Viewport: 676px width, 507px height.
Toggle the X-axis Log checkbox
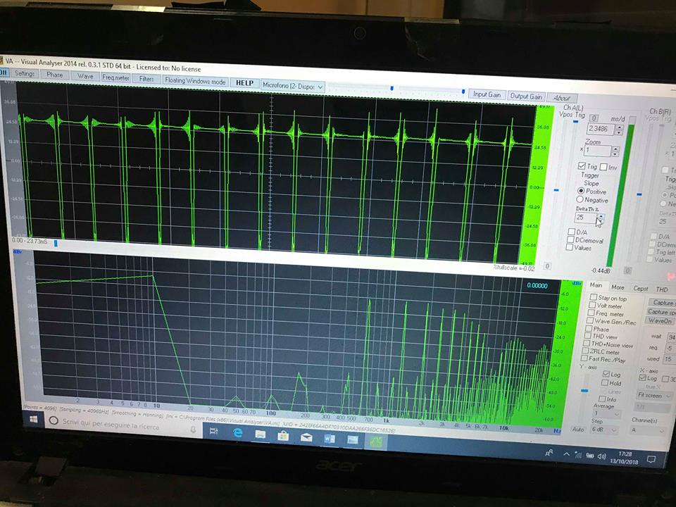643,377
